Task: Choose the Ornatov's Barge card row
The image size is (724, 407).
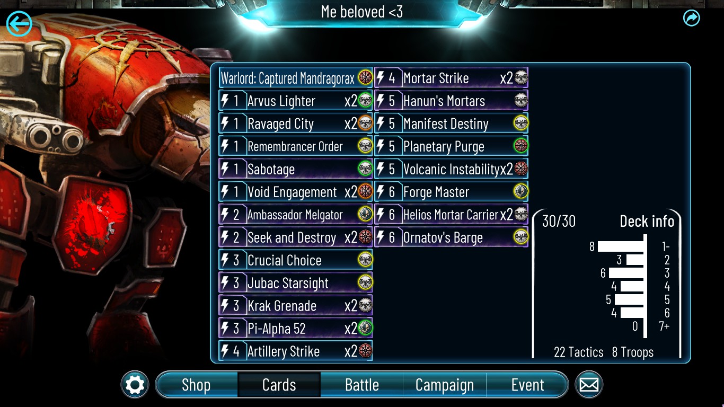Action: pos(451,237)
